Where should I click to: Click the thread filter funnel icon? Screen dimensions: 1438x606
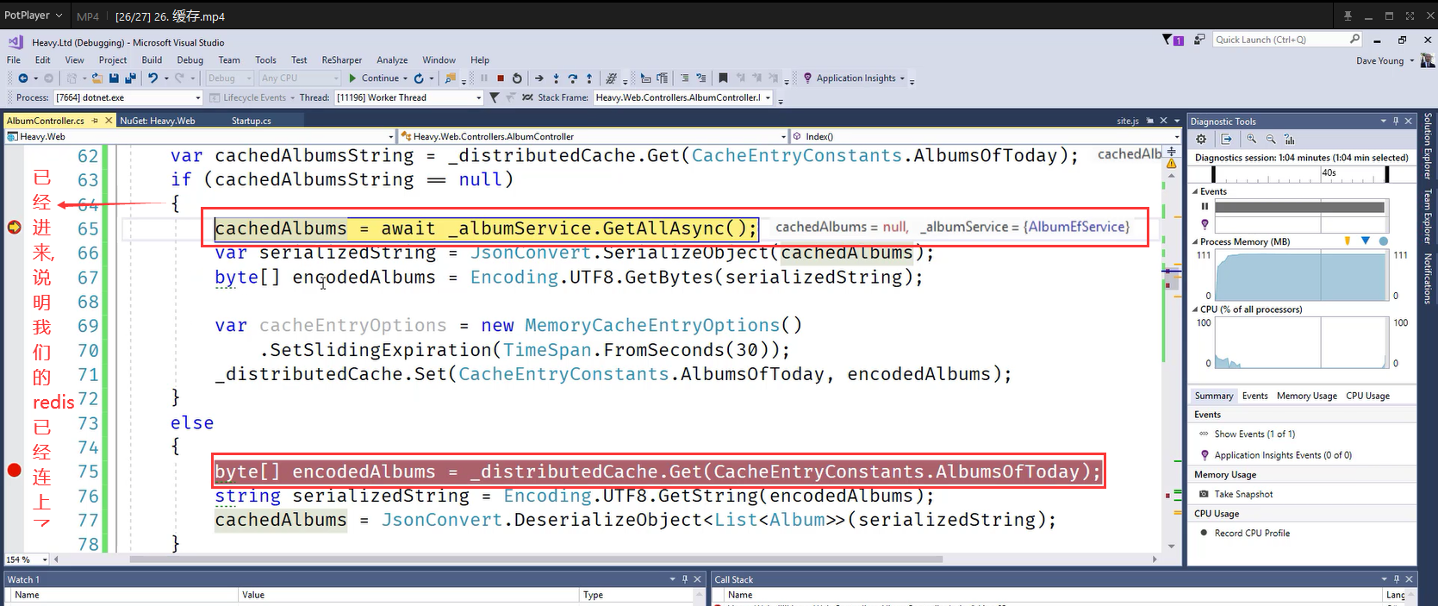point(494,97)
